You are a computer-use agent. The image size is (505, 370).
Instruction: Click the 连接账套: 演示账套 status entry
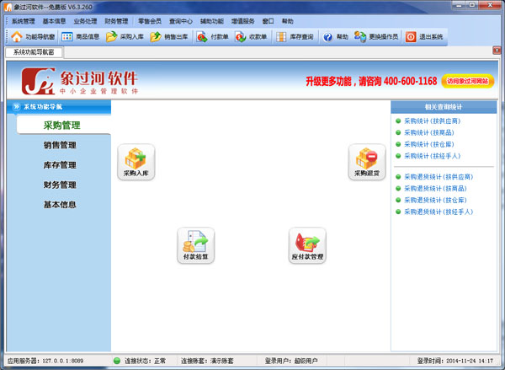pos(207,361)
